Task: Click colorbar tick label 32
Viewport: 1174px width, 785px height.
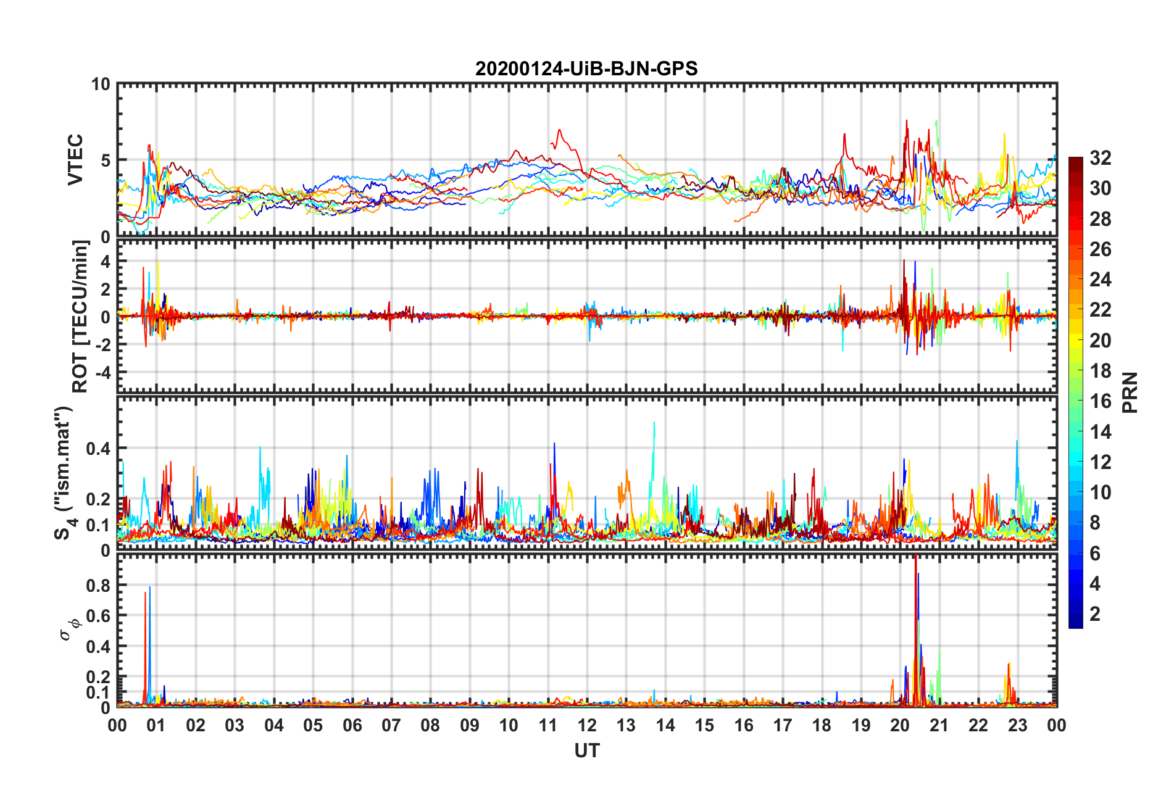Action: pos(1101,158)
